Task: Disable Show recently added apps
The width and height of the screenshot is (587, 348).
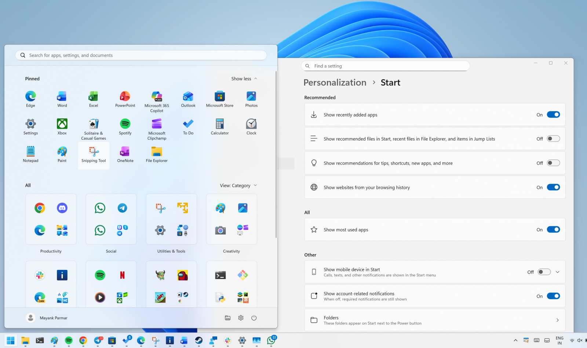Action: pyautogui.click(x=554, y=114)
